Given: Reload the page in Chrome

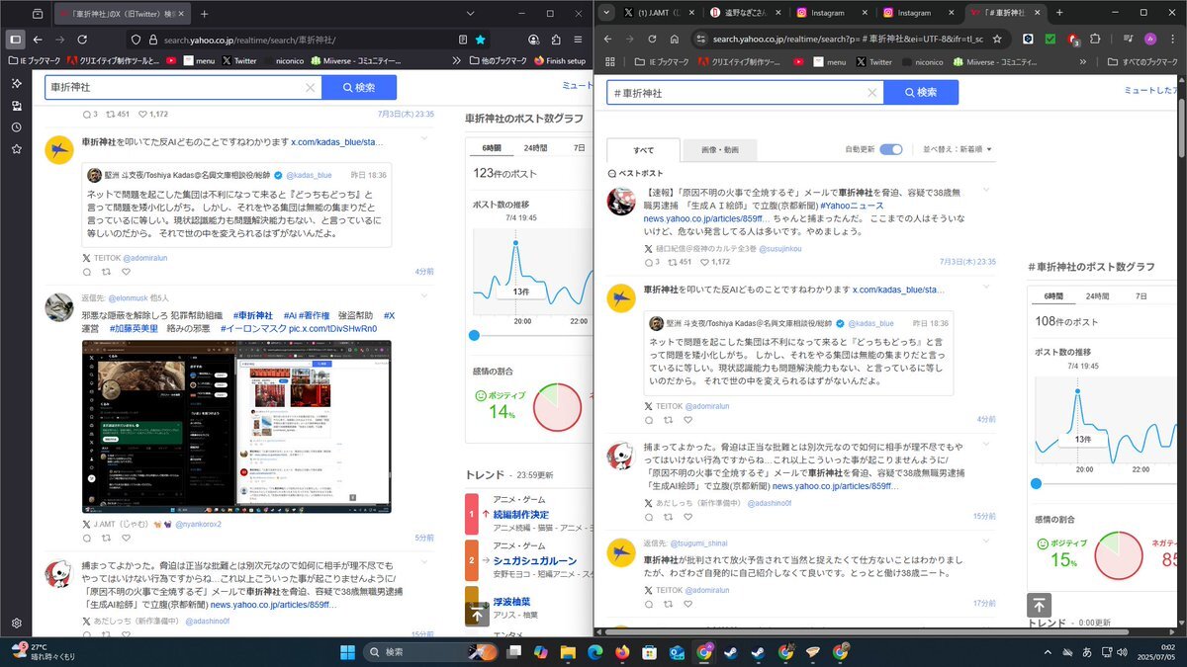Looking at the screenshot, I should (650, 39).
